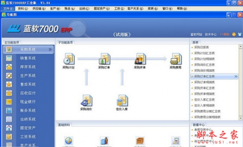Expand the 采购系统 double-chevron arrow
This screenshot has width=243, height=147.
coord(50,49)
